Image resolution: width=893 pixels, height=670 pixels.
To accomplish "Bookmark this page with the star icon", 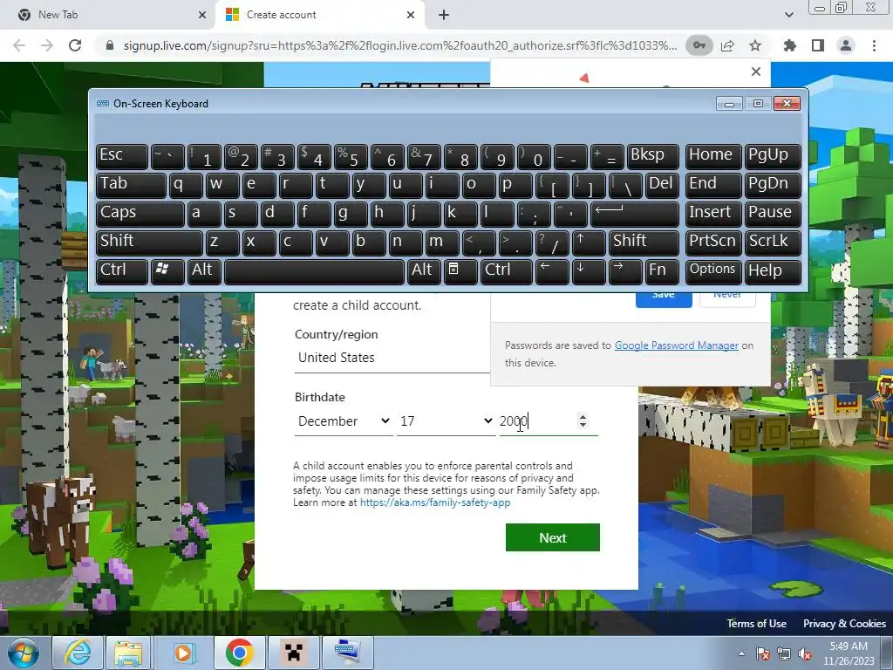I will tap(755, 45).
